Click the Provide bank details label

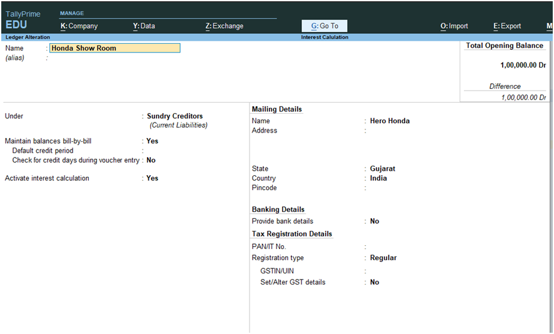[282, 221]
